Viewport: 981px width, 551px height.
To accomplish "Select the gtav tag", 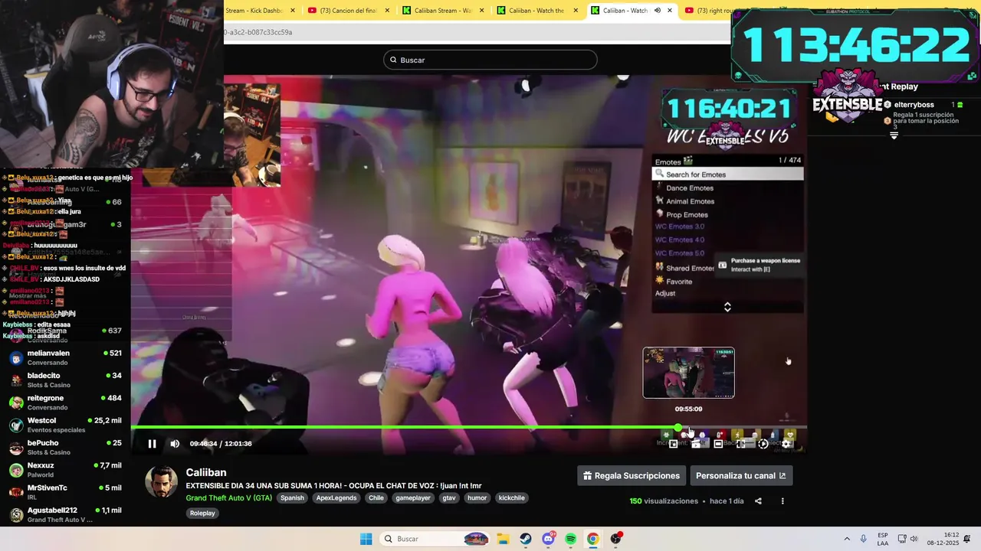I will point(449,498).
